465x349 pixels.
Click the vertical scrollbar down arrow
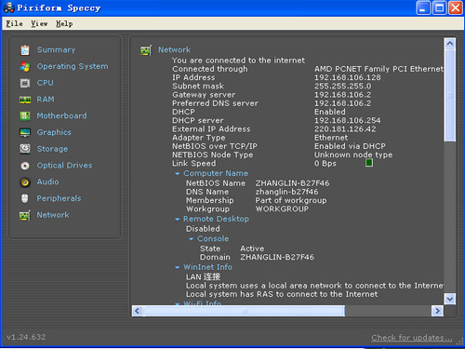point(450,299)
